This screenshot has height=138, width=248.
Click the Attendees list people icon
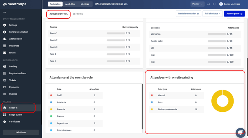(4, 39)
